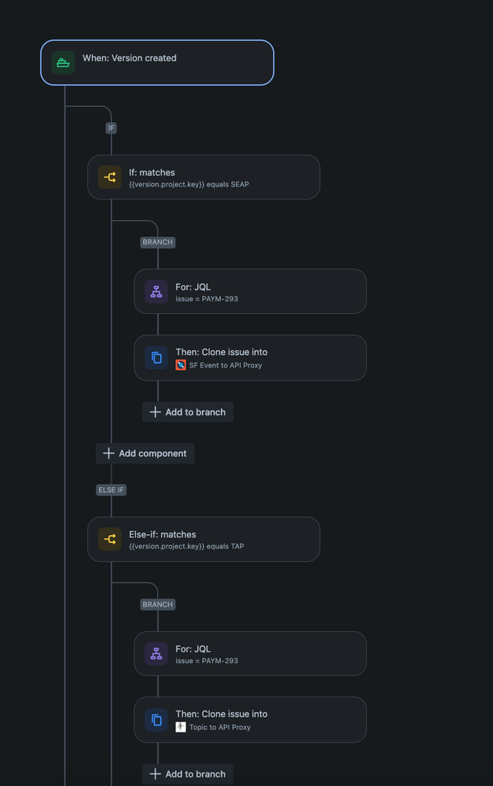The width and height of the screenshot is (493, 786).
Task: Click Add to branch at the bottom
Action: [187, 773]
